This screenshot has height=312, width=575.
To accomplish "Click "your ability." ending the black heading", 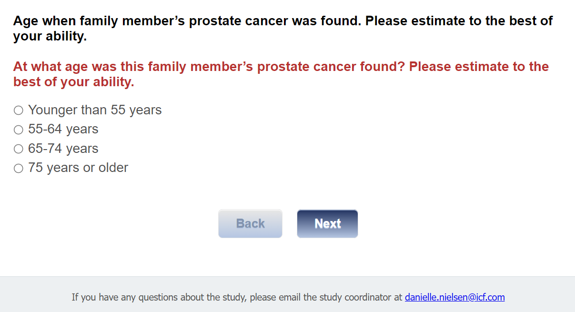I will pos(50,36).
